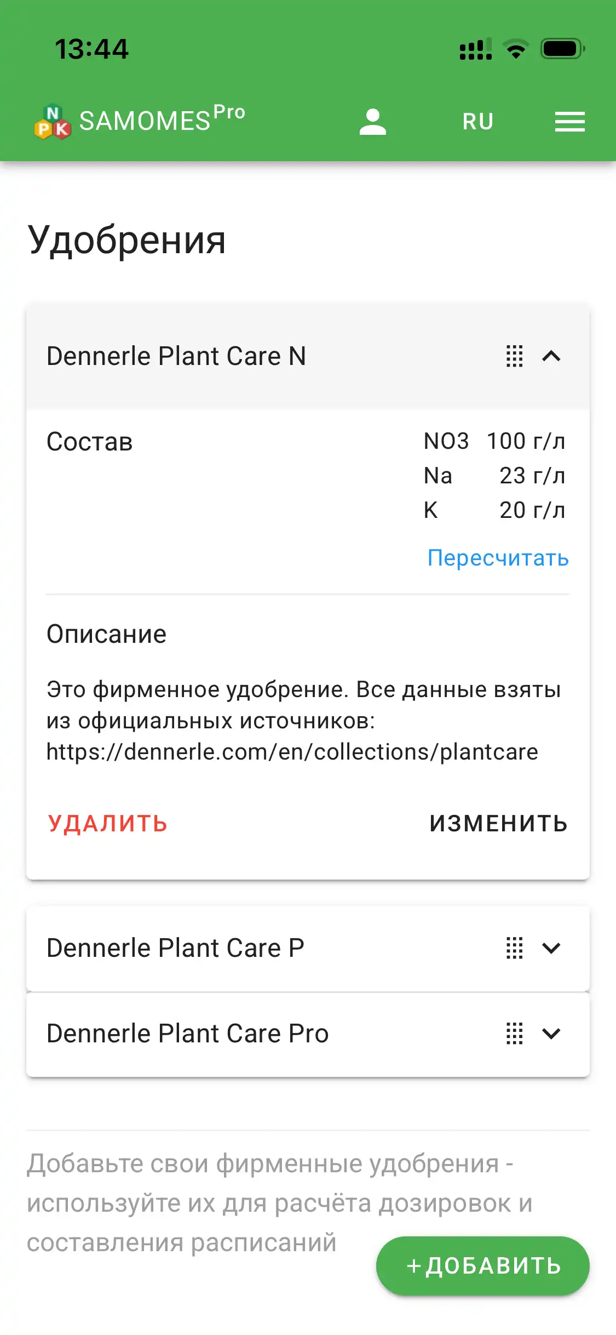Tap the Wi-Fi status icon

pos(515,49)
